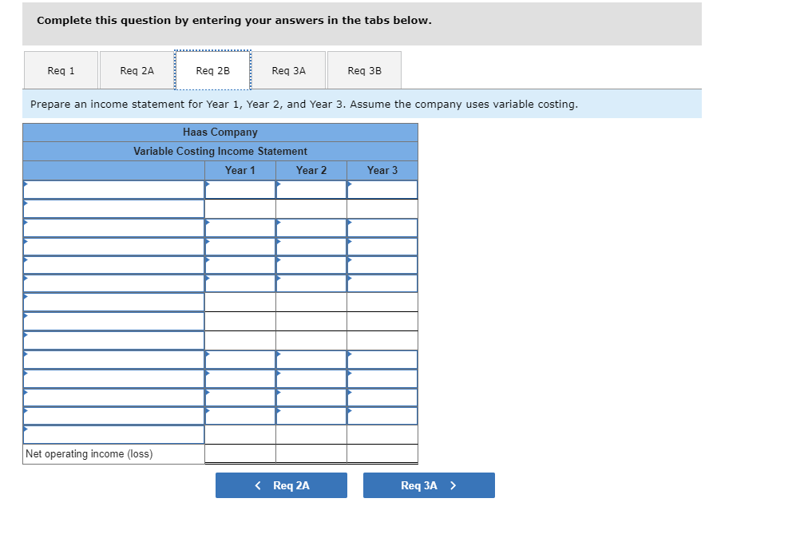The height and width of the screenshot is (534, 800).
Task: Switch to the Req 2A tab
Action: coord(137,70)
